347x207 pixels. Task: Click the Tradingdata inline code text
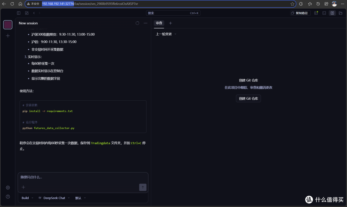click(101, 143)
